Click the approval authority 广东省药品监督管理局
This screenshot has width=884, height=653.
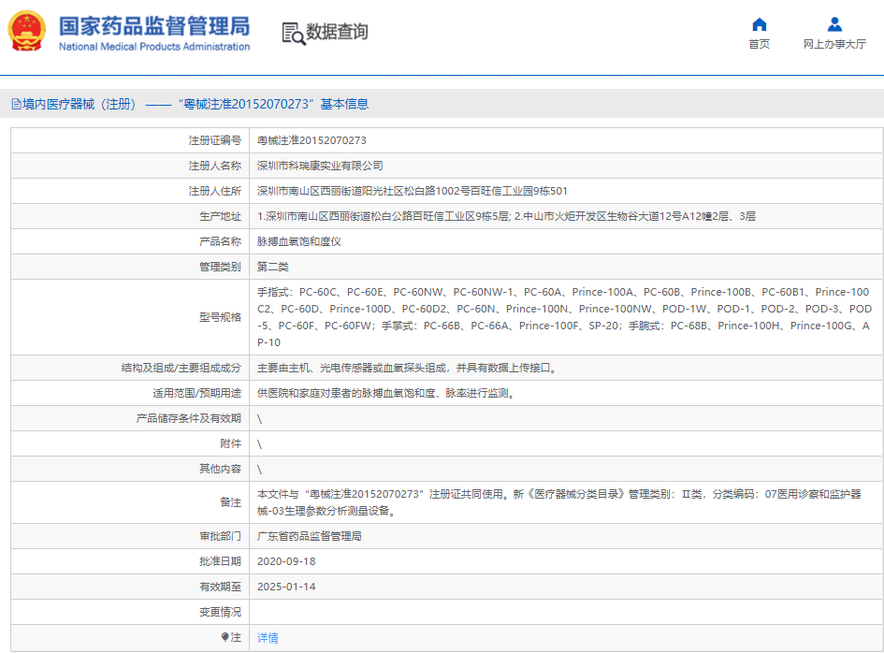click(310, 536)
